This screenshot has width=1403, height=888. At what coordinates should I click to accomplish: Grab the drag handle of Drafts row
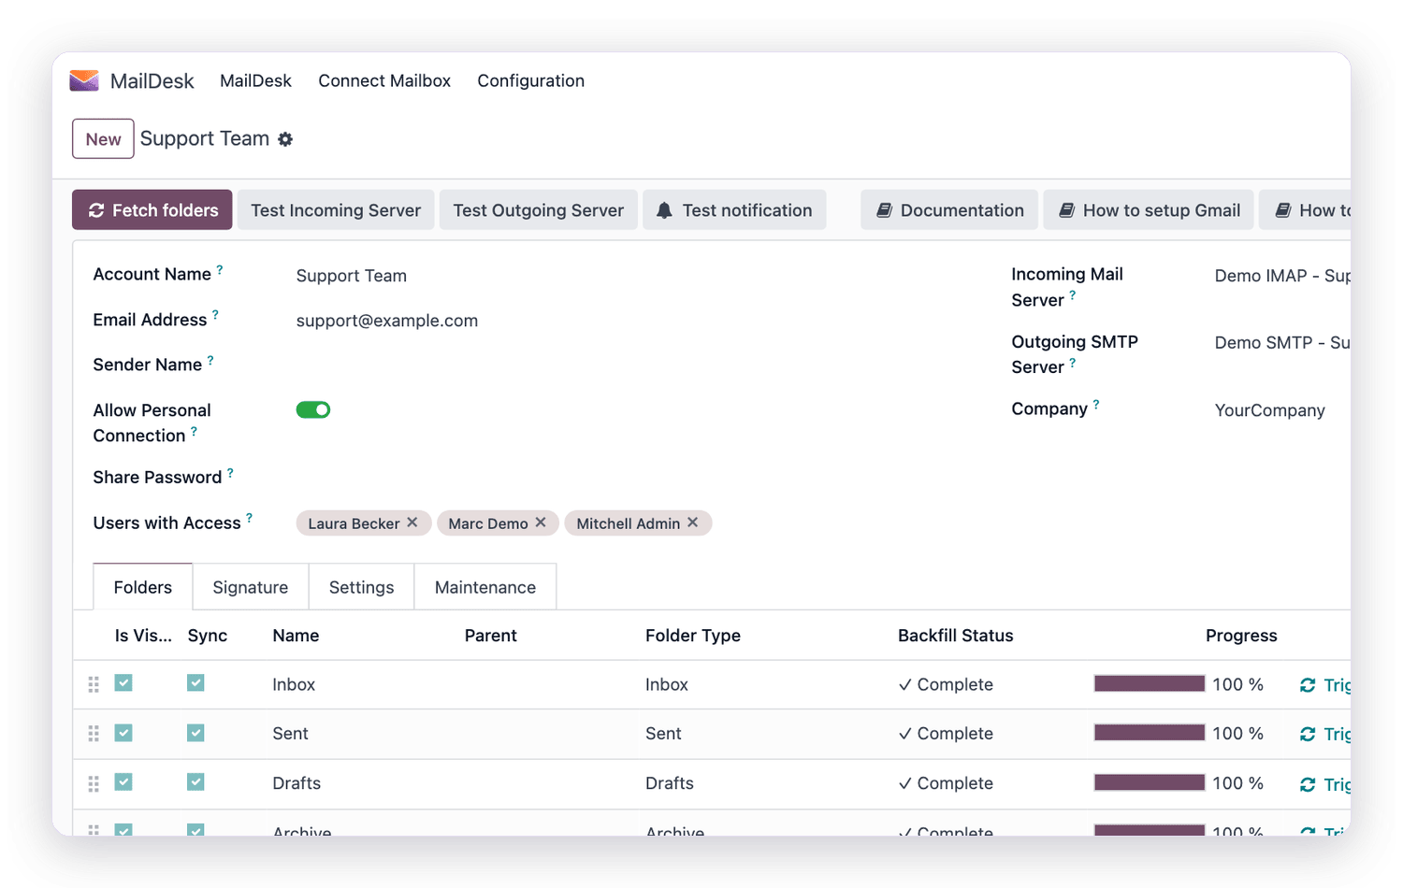[x=94, y=783]
